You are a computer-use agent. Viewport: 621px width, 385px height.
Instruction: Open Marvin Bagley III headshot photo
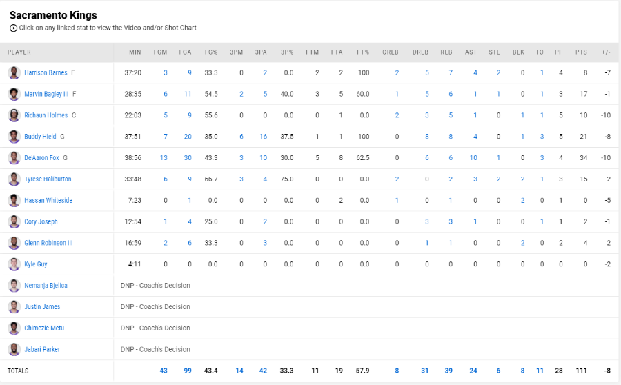pyautogui.click(x=14, y=95)
